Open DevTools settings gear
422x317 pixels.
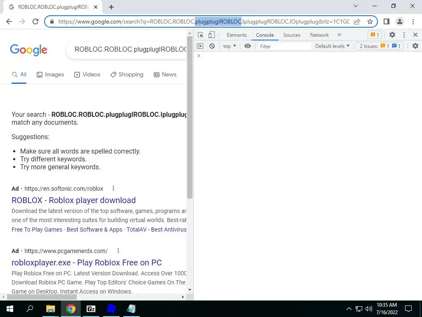(x=392, y=35)
